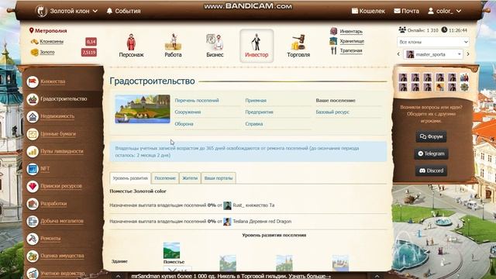
Task: Click the NFT sidebar icon
Action: (x=33, y=169)
